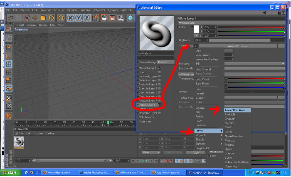291x177 pixels.
Task: Open the render settings icon
Action: (121, 18)
